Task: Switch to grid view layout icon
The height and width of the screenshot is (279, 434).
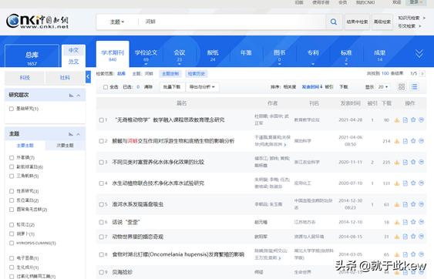Action: tap(402, 86)
